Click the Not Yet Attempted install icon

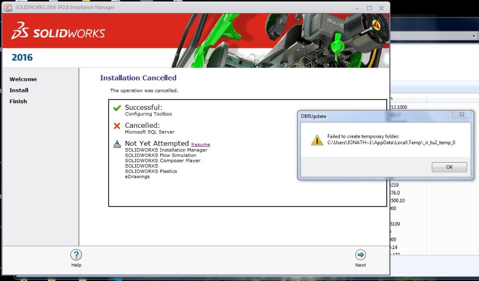click(117, 144)
